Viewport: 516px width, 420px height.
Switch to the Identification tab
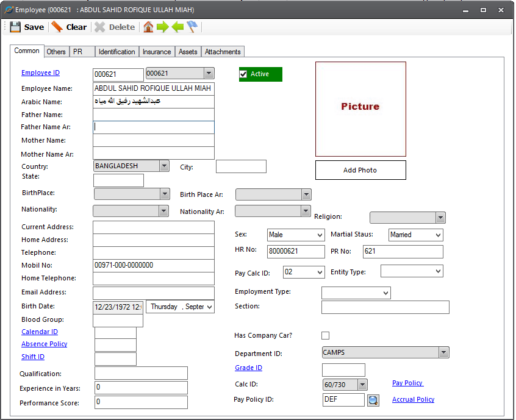pos(116,52)
